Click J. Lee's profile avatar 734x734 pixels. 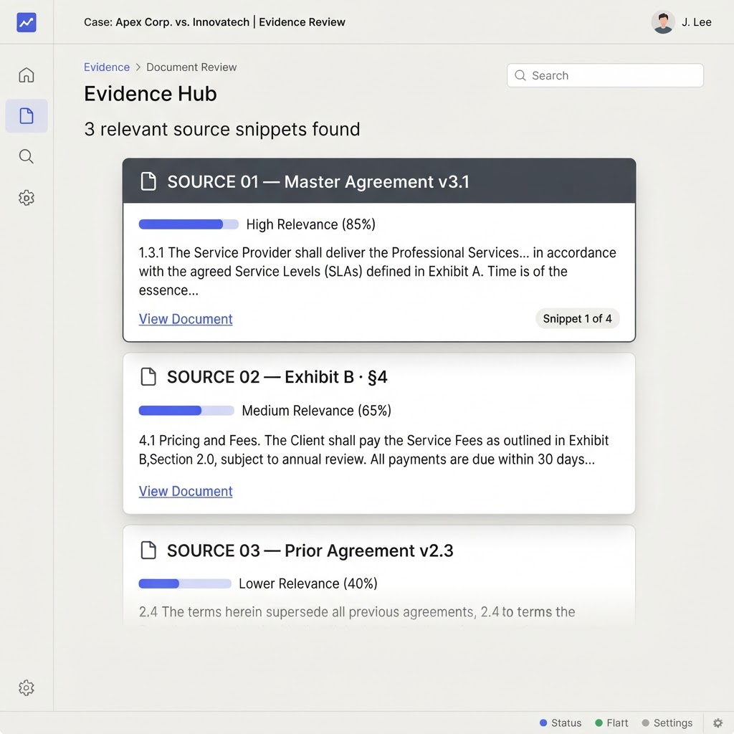[663, 22]
